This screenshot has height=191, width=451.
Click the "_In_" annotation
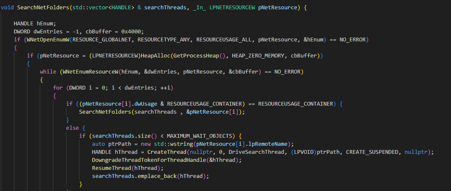(200, 8)
